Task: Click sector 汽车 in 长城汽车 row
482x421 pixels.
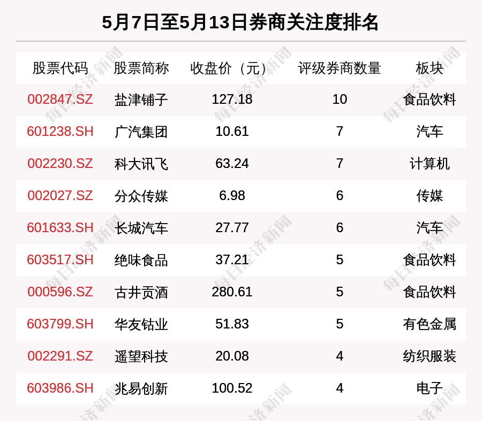Action: click(430, 228)
